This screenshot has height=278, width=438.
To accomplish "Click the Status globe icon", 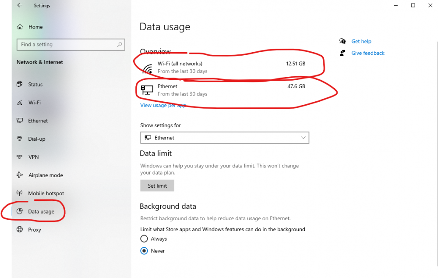I will point(20,84).
